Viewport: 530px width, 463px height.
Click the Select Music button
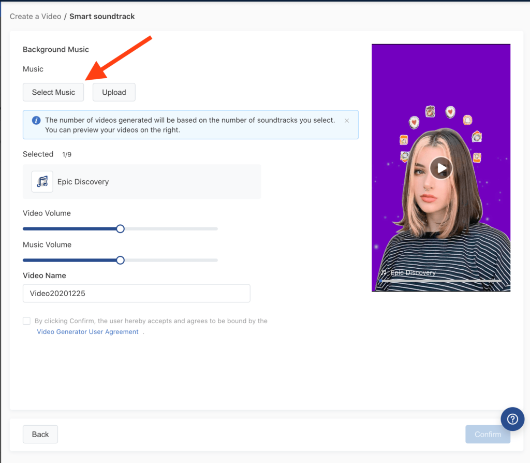tap(53, 92)
